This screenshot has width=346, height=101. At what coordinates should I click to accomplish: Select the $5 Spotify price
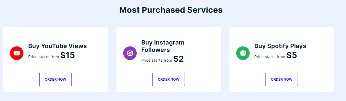(x=291, y=55)
